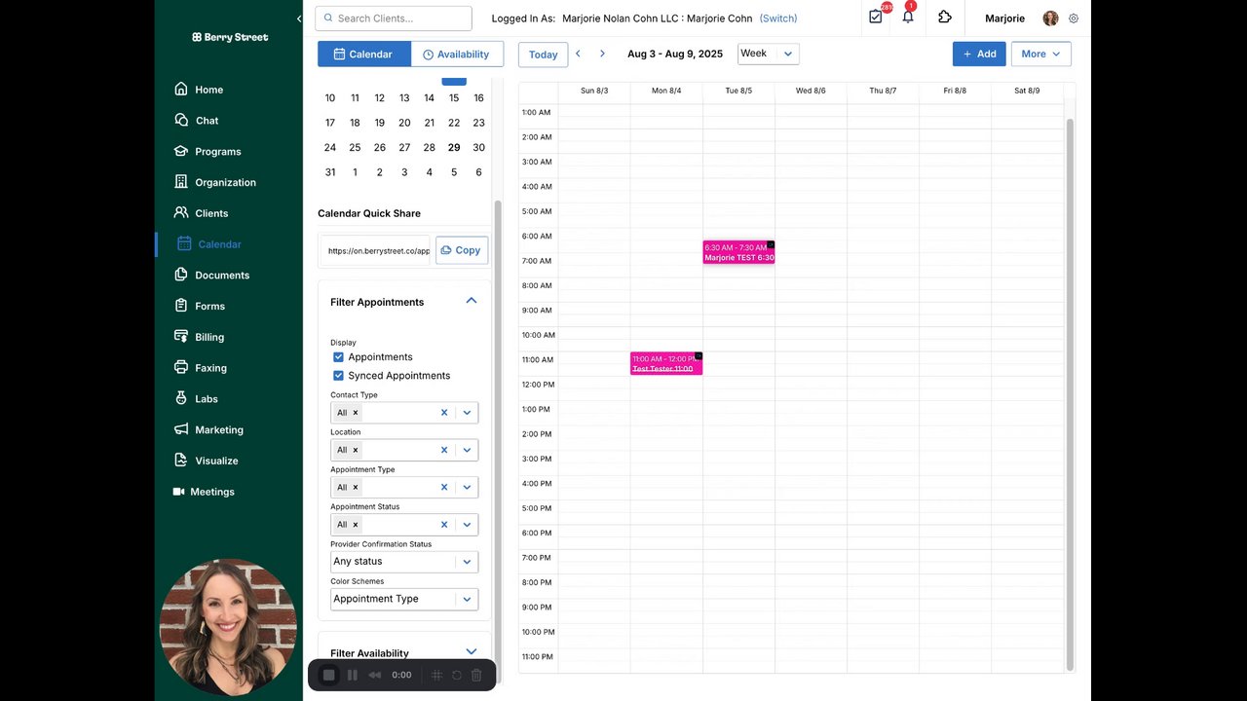Open the Appointment Type dropdown arrow

tap(467, 487)
